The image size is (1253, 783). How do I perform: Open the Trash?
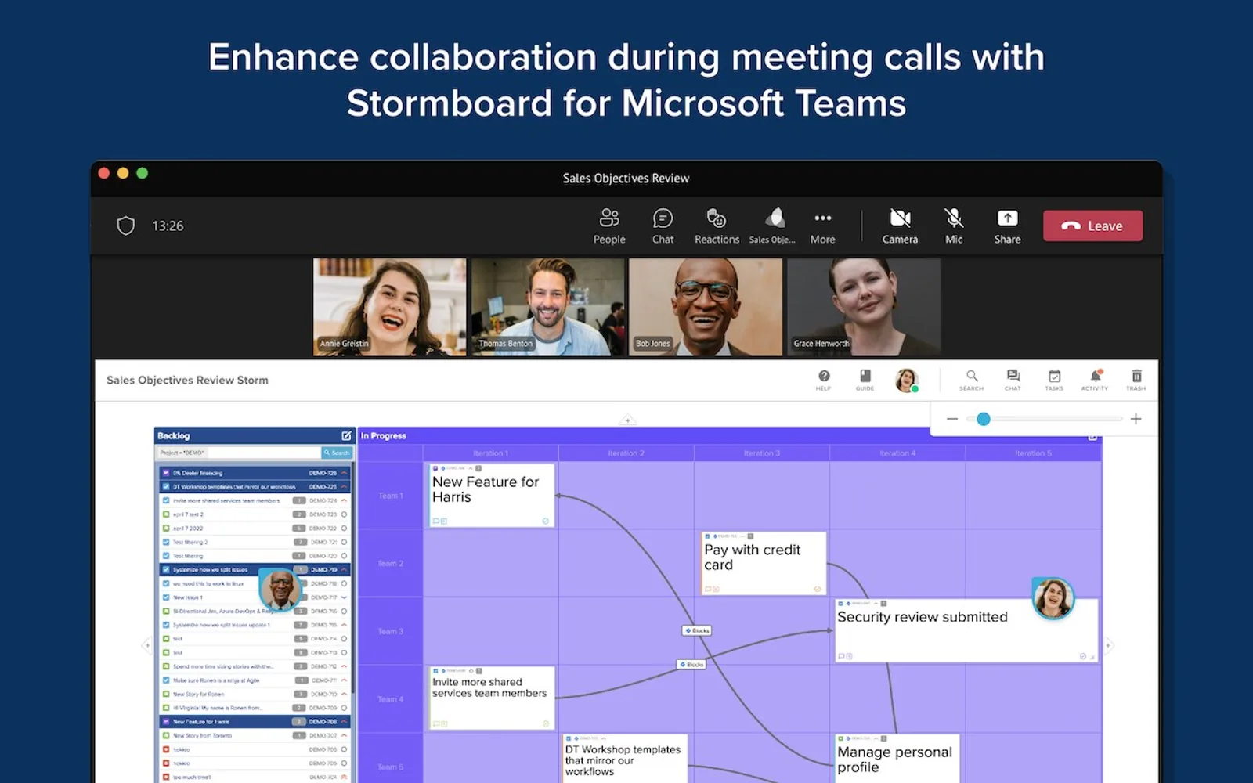pos(1136,380)
